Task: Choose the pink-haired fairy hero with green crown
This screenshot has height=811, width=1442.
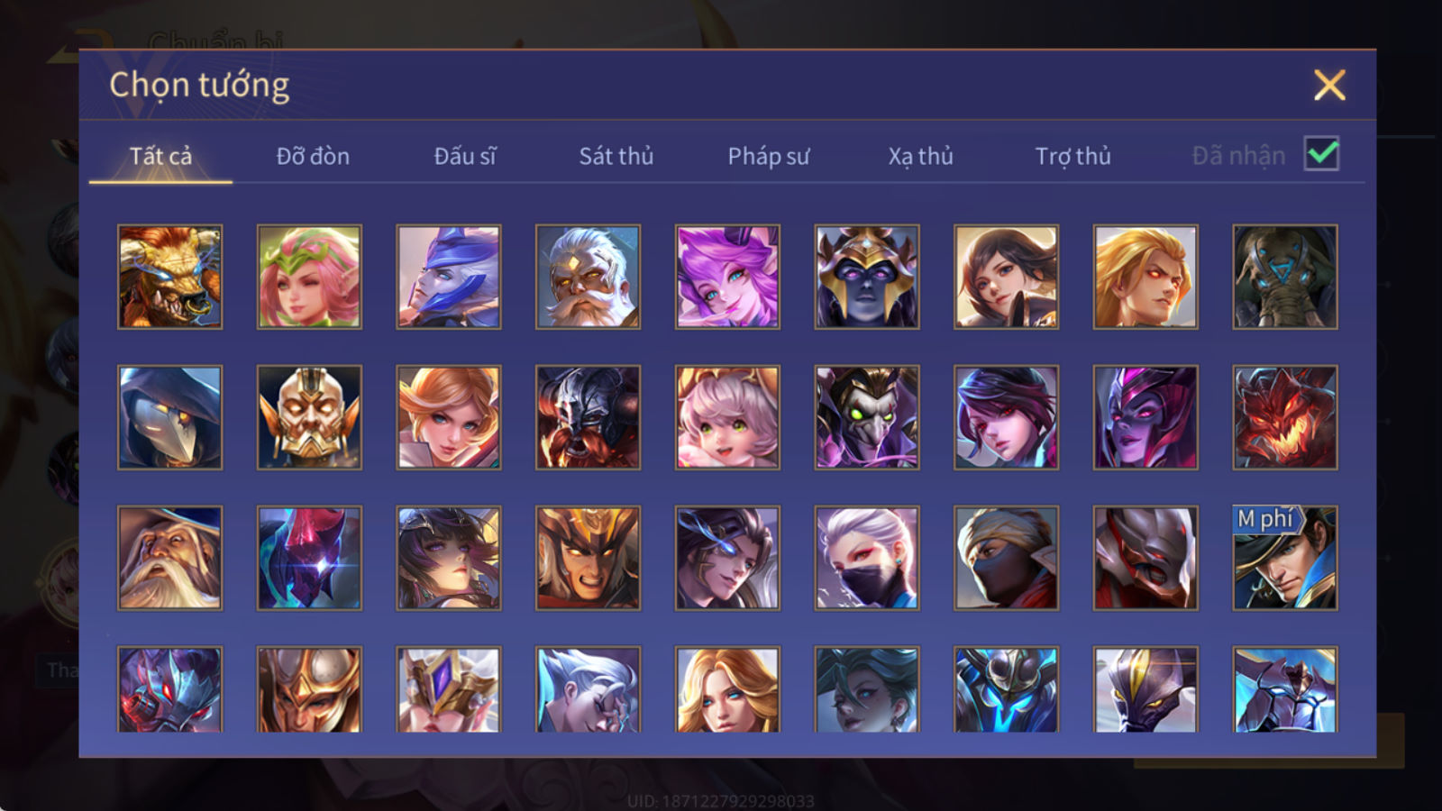Action: click(309, 277)
